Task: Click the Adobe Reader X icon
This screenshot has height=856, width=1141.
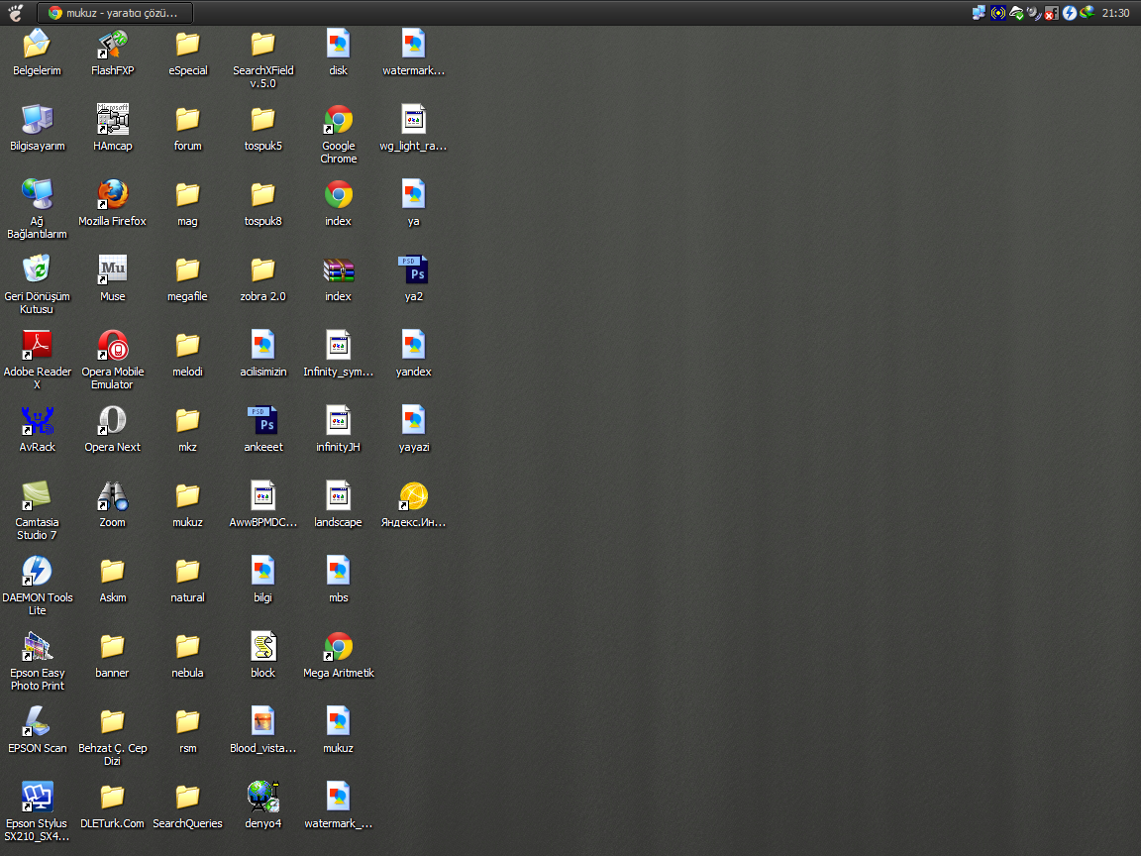Action: click(x=37, y=345)
